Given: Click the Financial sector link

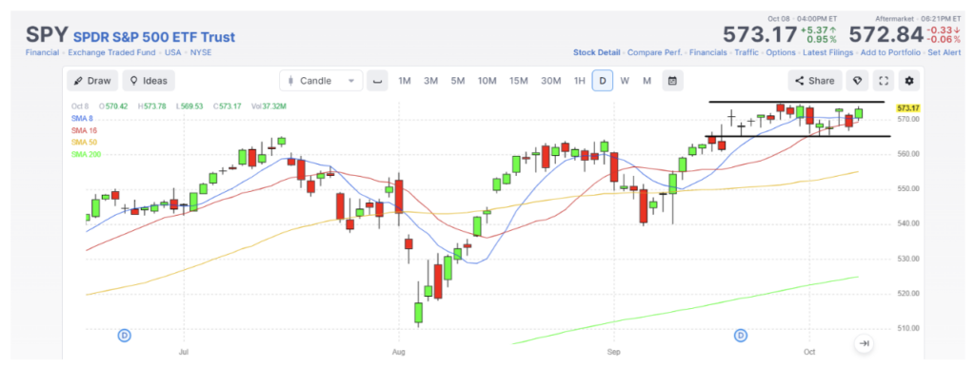Looking at the screenshot, I should [42, 53].
